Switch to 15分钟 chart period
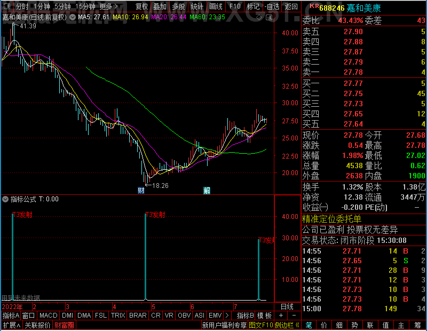The image size is (427, 331). [85, 6]
